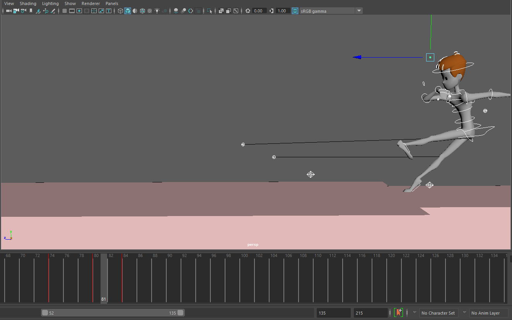Viewport: 512px width, 320px height.
Task: Toggle color management with the ON button
Action: 295,10
